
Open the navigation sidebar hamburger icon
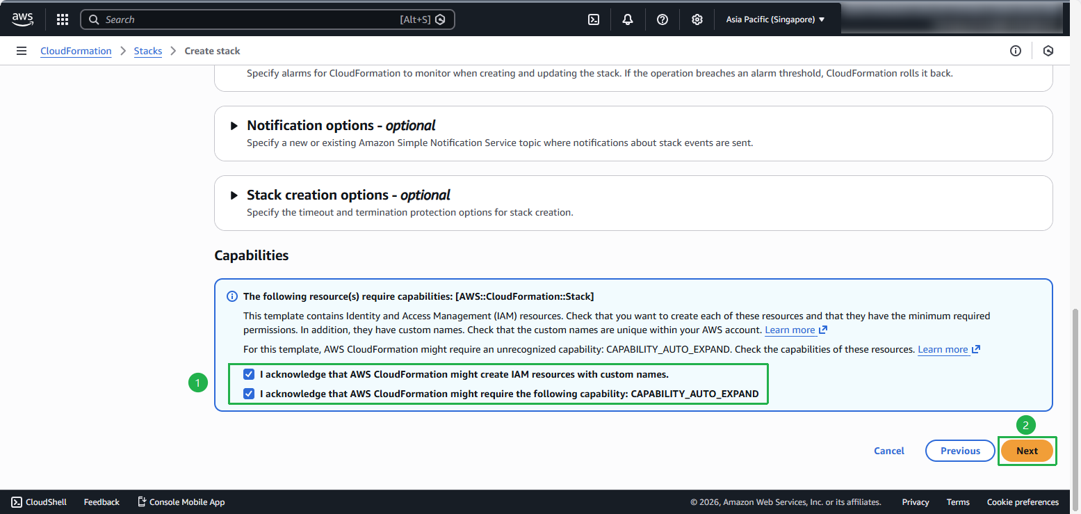pos(22,50)
